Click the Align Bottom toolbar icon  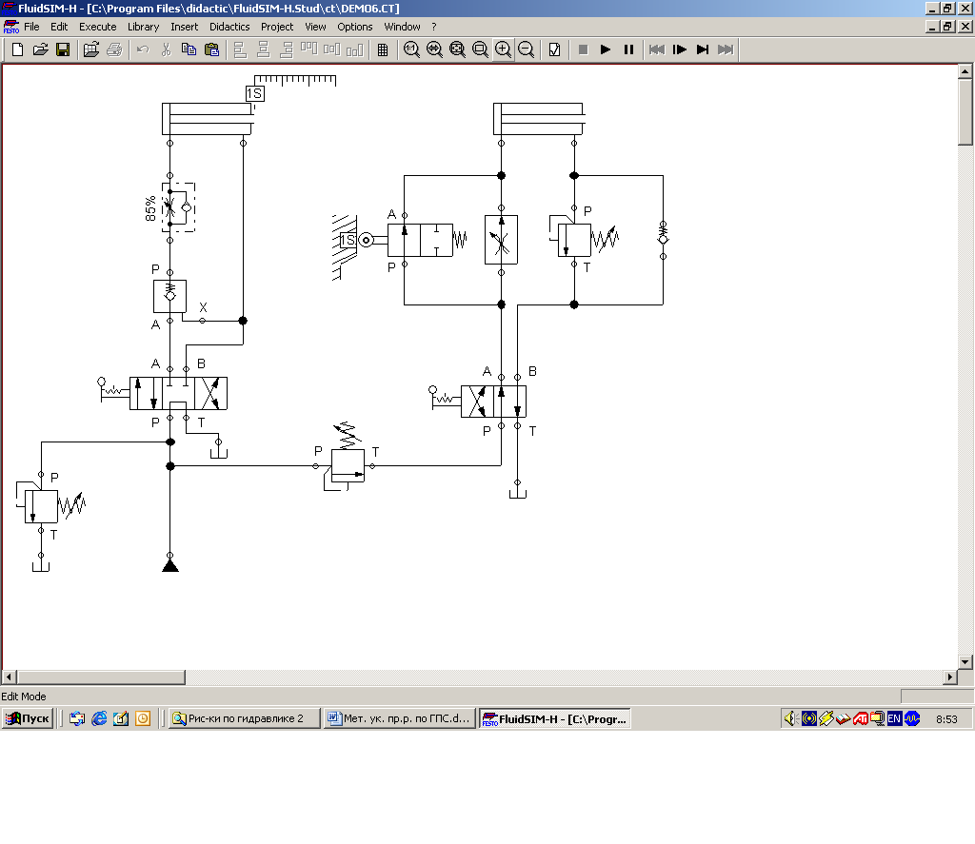354,49
